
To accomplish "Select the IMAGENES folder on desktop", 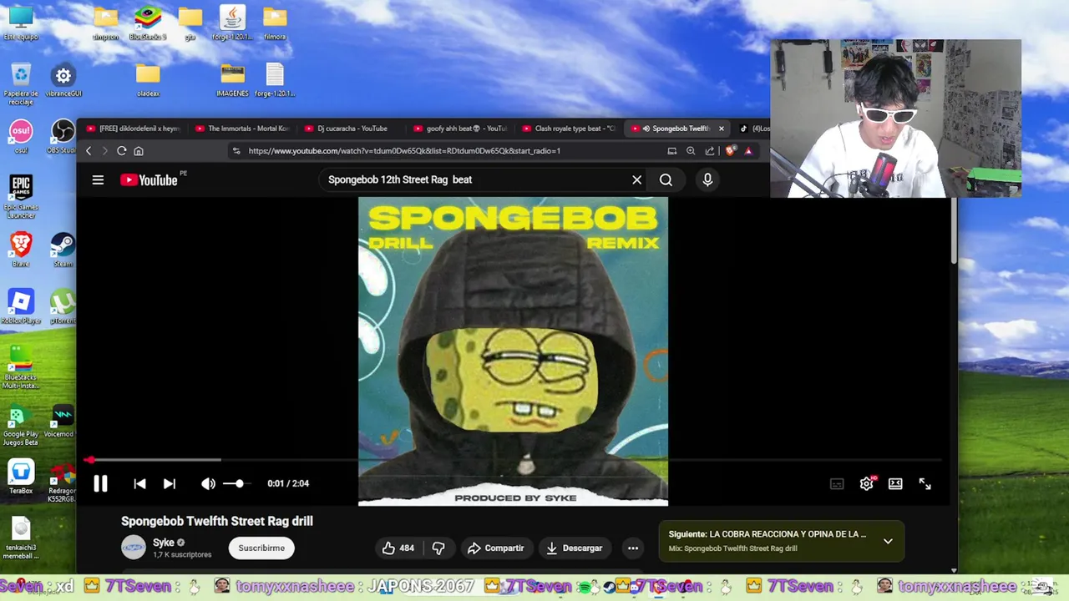I will pyautogui.click(x=232, y=81).
